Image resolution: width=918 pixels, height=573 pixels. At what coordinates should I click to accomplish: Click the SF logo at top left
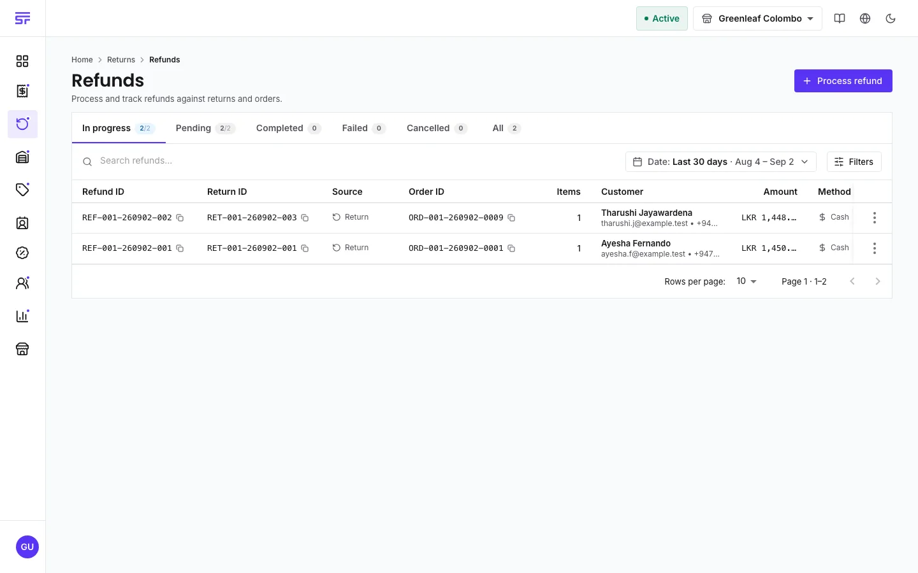pos(22,18)
